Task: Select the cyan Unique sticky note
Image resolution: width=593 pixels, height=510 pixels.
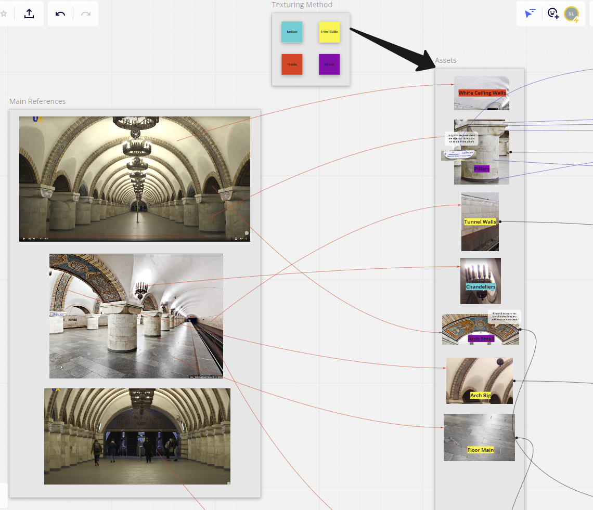Action: (x=292, y=32)
